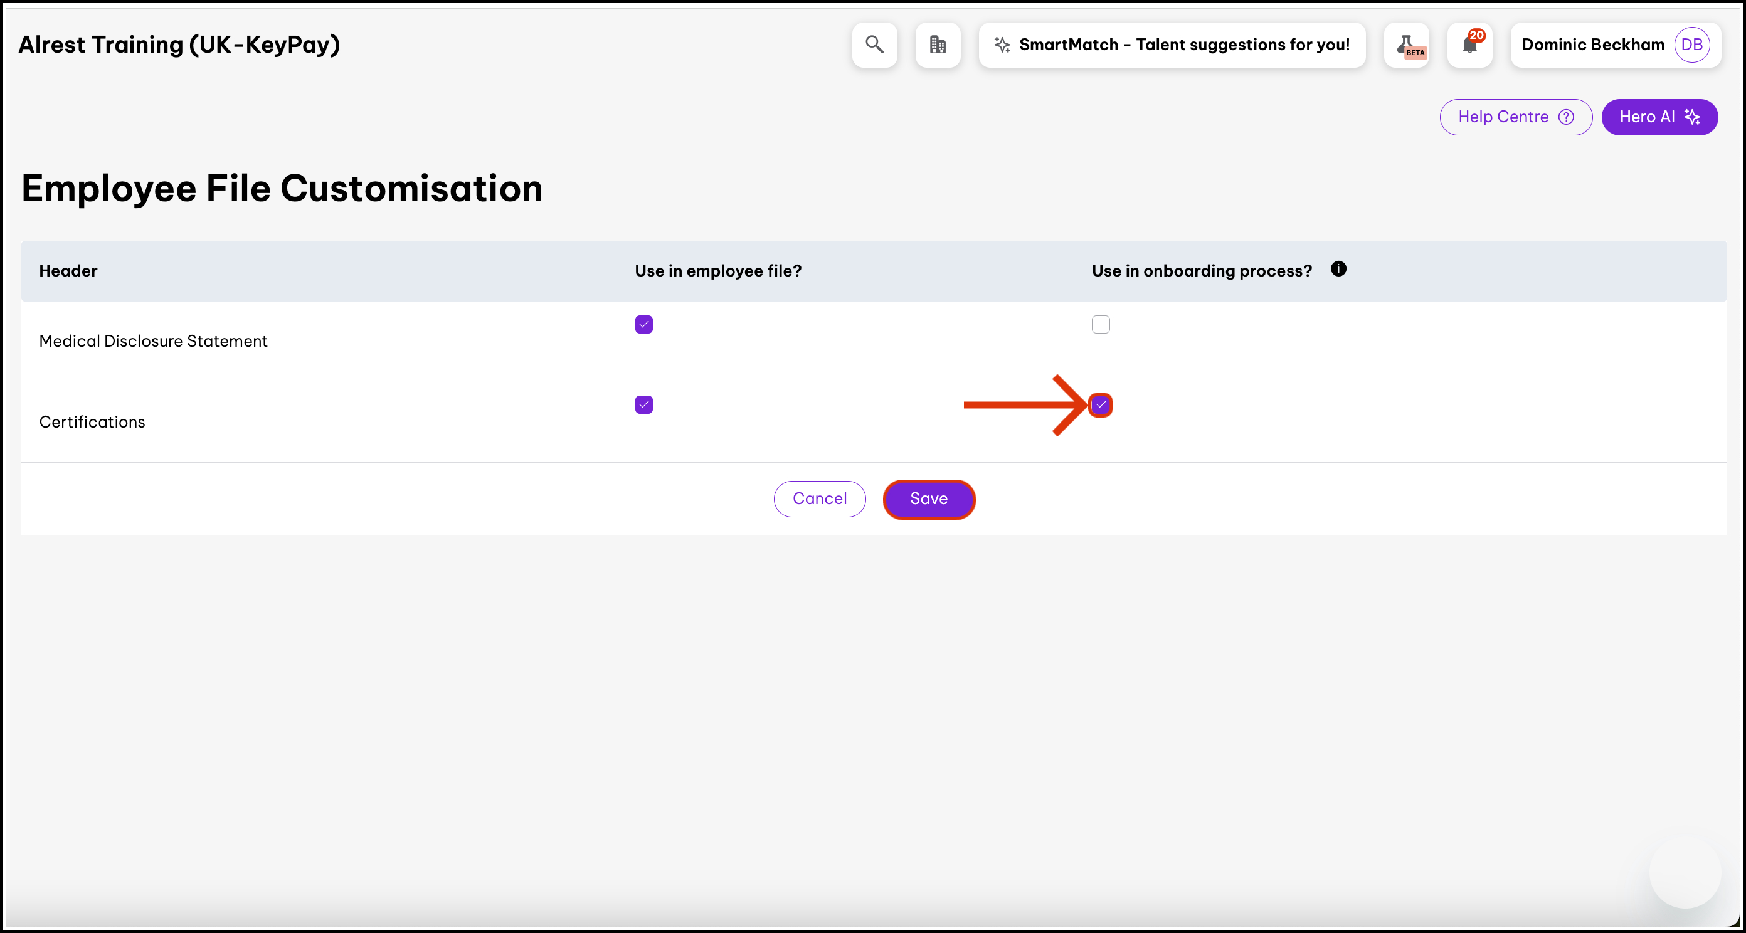Click the SmartMatch sparkle icon
This screenshot has height=933, width=1746.
point(1002,45)
